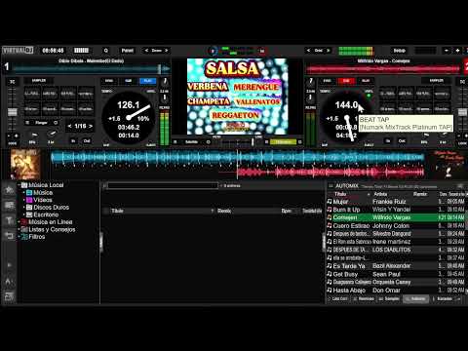Set loop In point on deck 2
This screenshot has width=468, height=351.
[388, 141]
